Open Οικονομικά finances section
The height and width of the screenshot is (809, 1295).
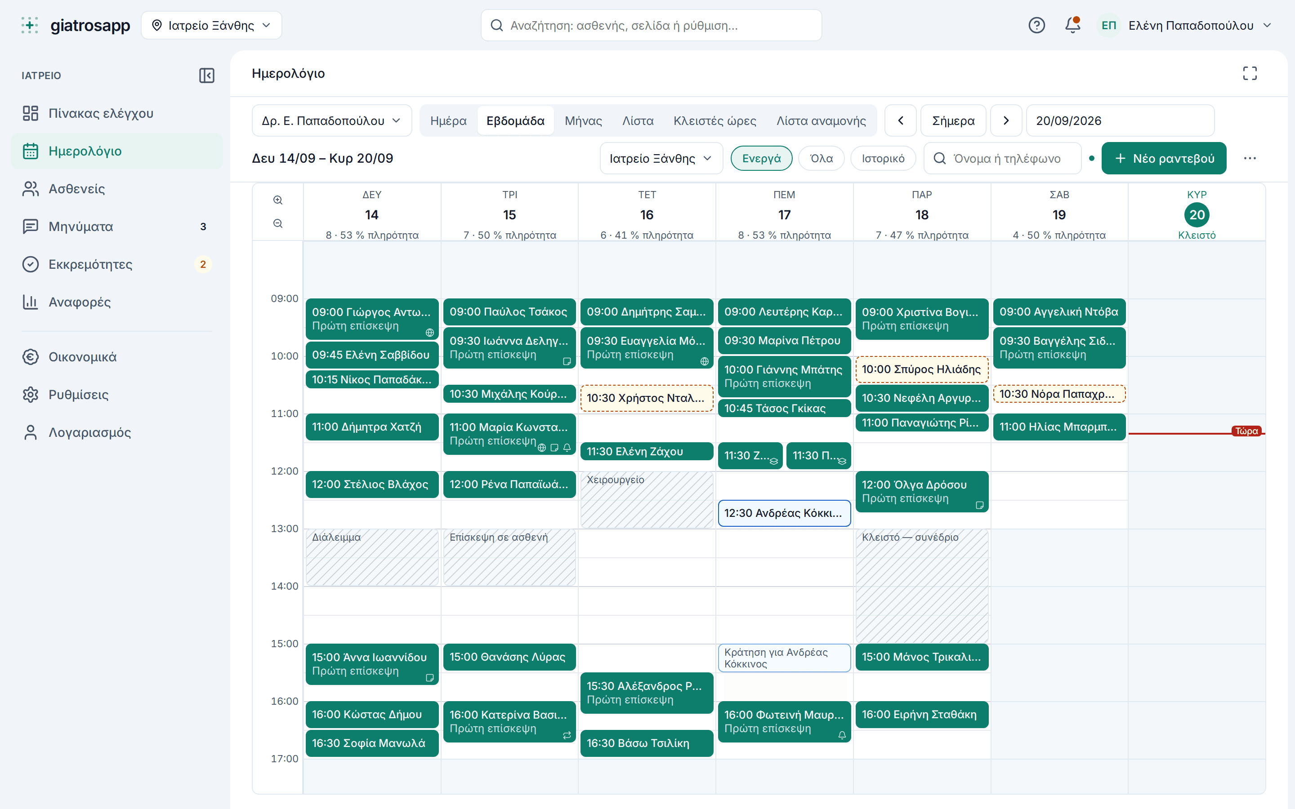tap(116, 357)
